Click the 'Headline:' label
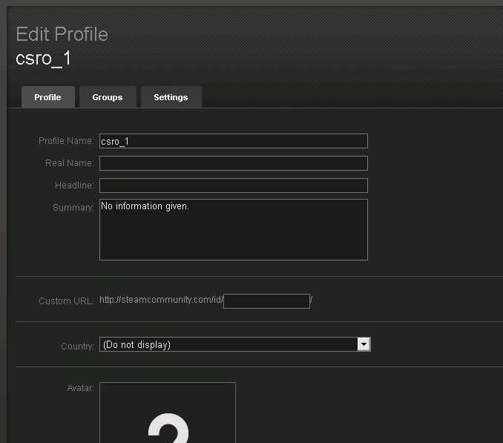 (74, 186)
